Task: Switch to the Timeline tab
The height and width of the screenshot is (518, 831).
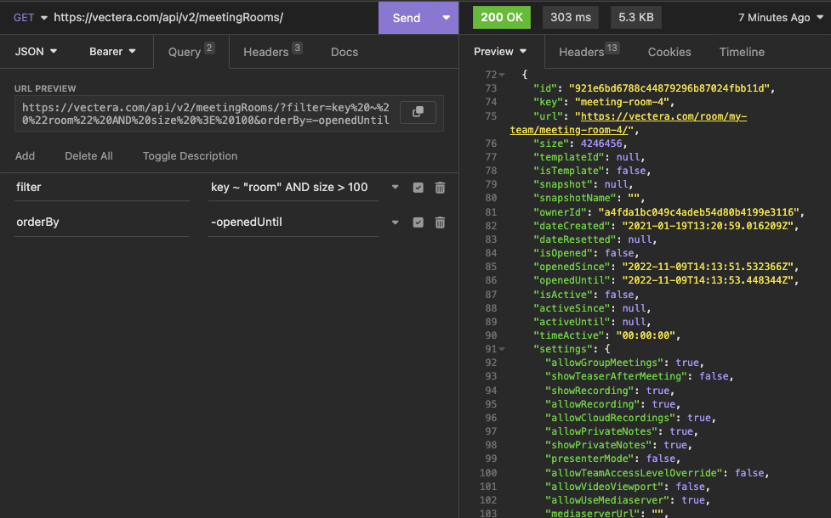Action: click(x=742, y=52)
